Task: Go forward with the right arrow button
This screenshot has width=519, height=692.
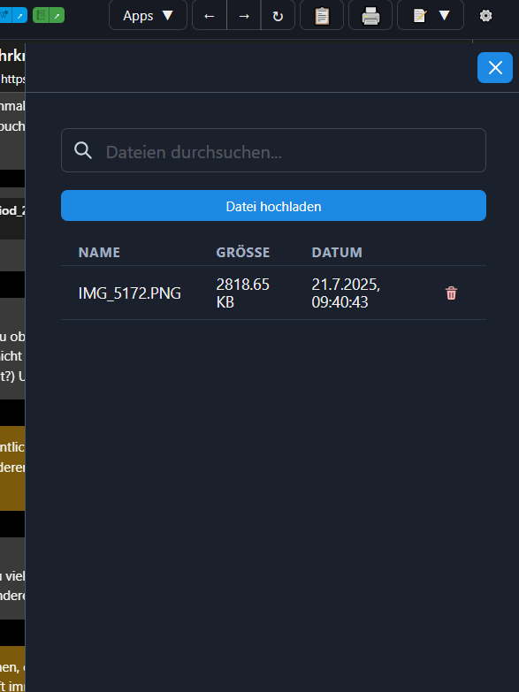Action: 244,15
